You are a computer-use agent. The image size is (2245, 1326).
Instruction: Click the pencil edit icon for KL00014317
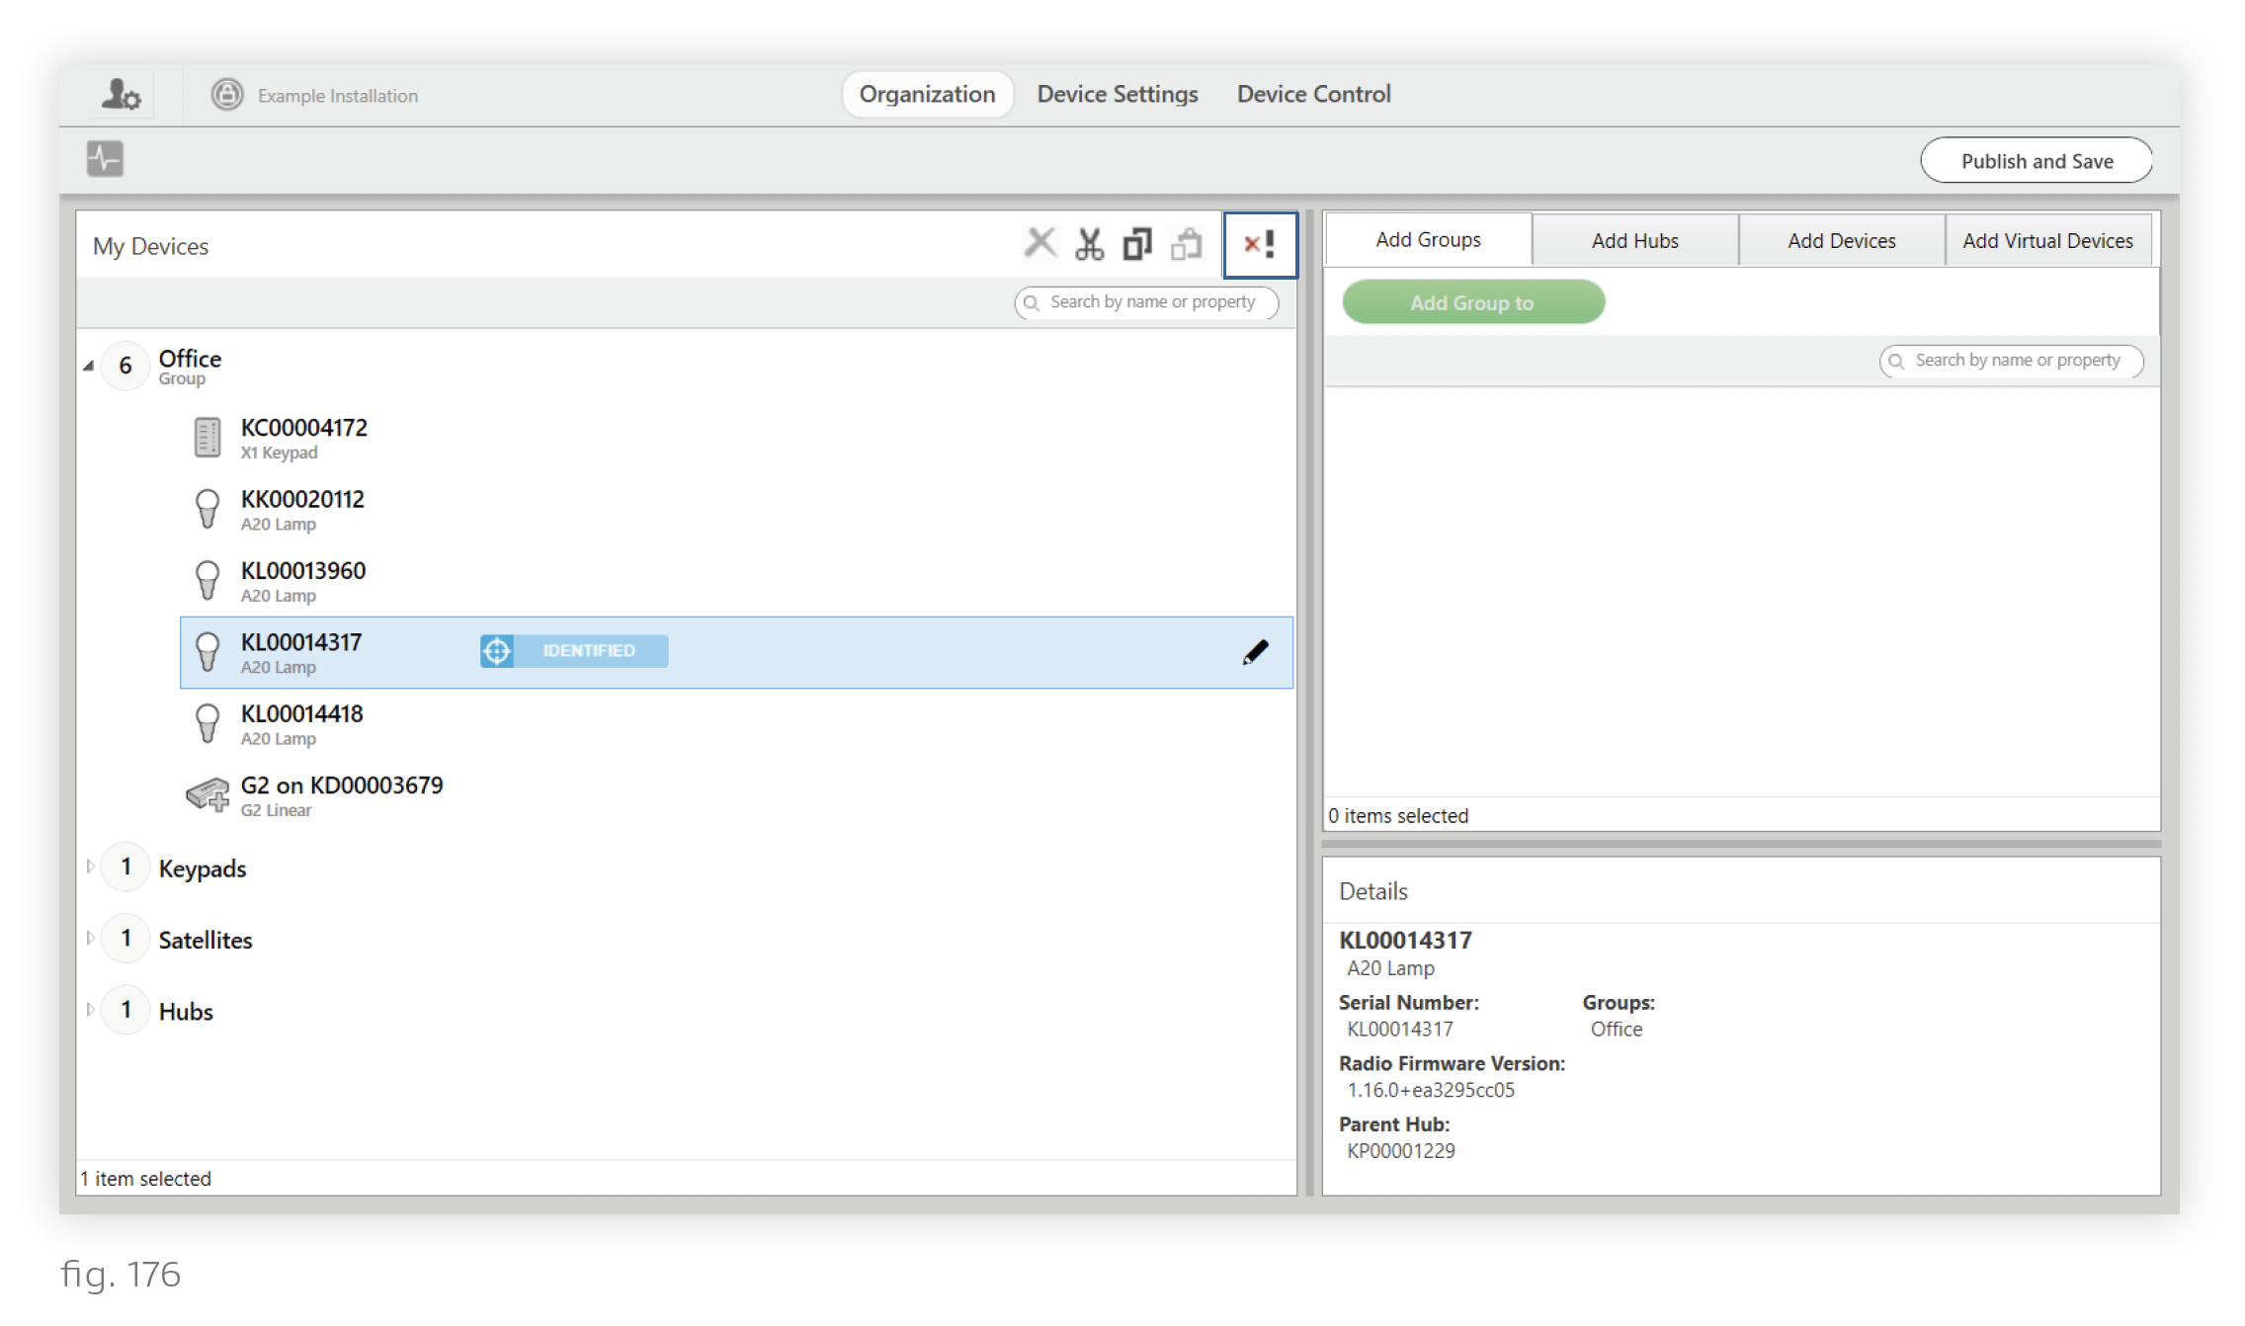click(1255, 652)
